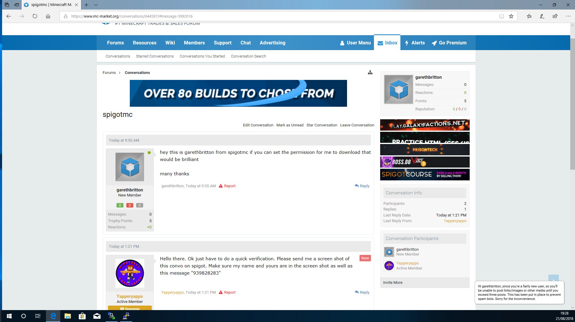This screenshot has width=575, height=322.
Task: Open the Chat navigation tab
Action: click(246, 43)
